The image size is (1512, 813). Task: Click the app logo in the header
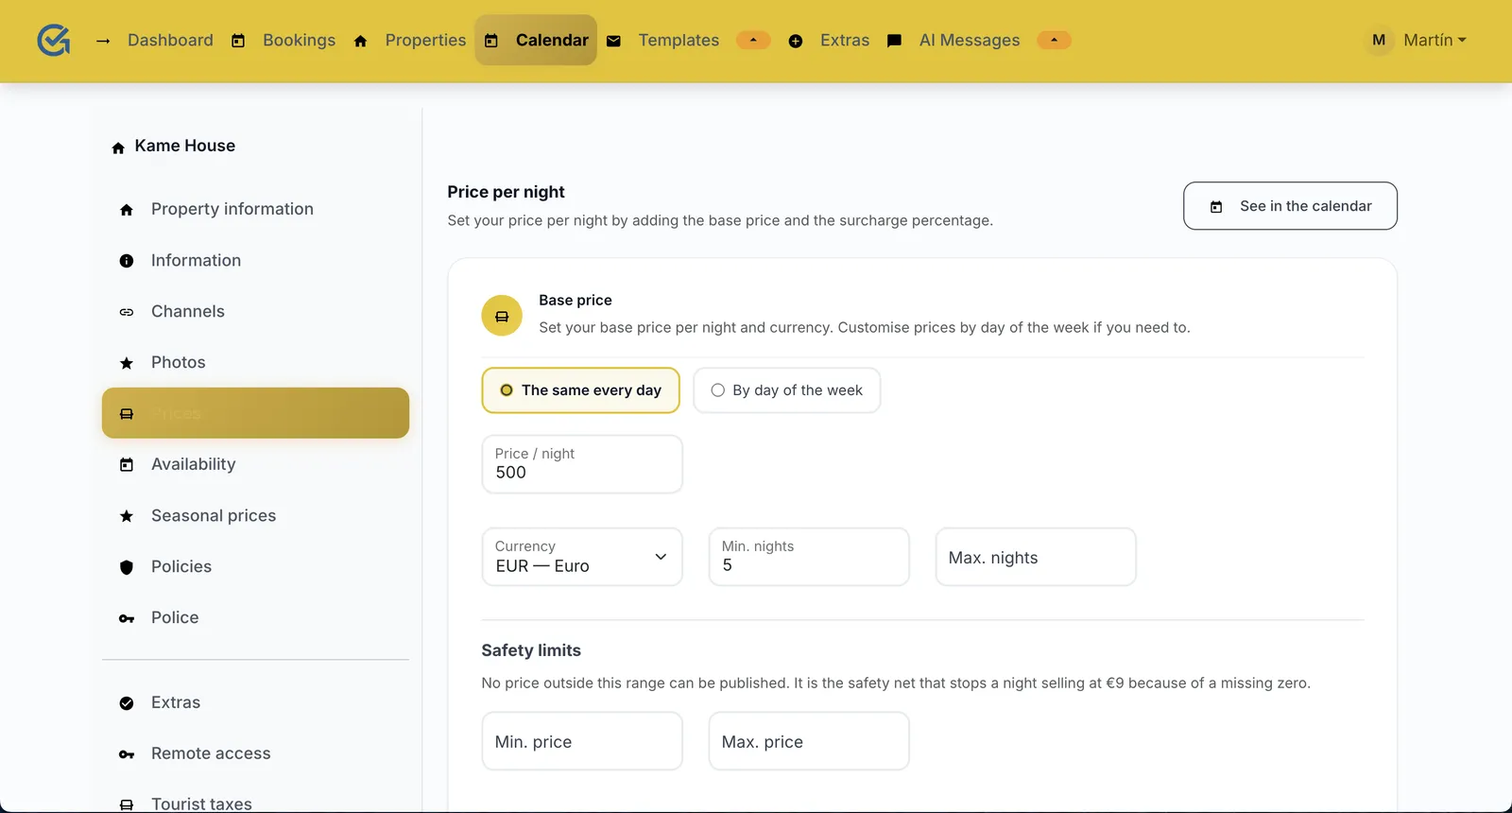(x=54, y=40)
